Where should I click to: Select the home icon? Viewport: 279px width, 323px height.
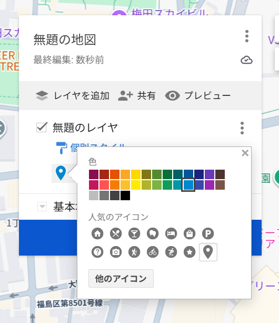pyautogui.click(x=97, y=233)
